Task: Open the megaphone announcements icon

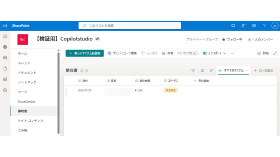Action: coord(233,25)
